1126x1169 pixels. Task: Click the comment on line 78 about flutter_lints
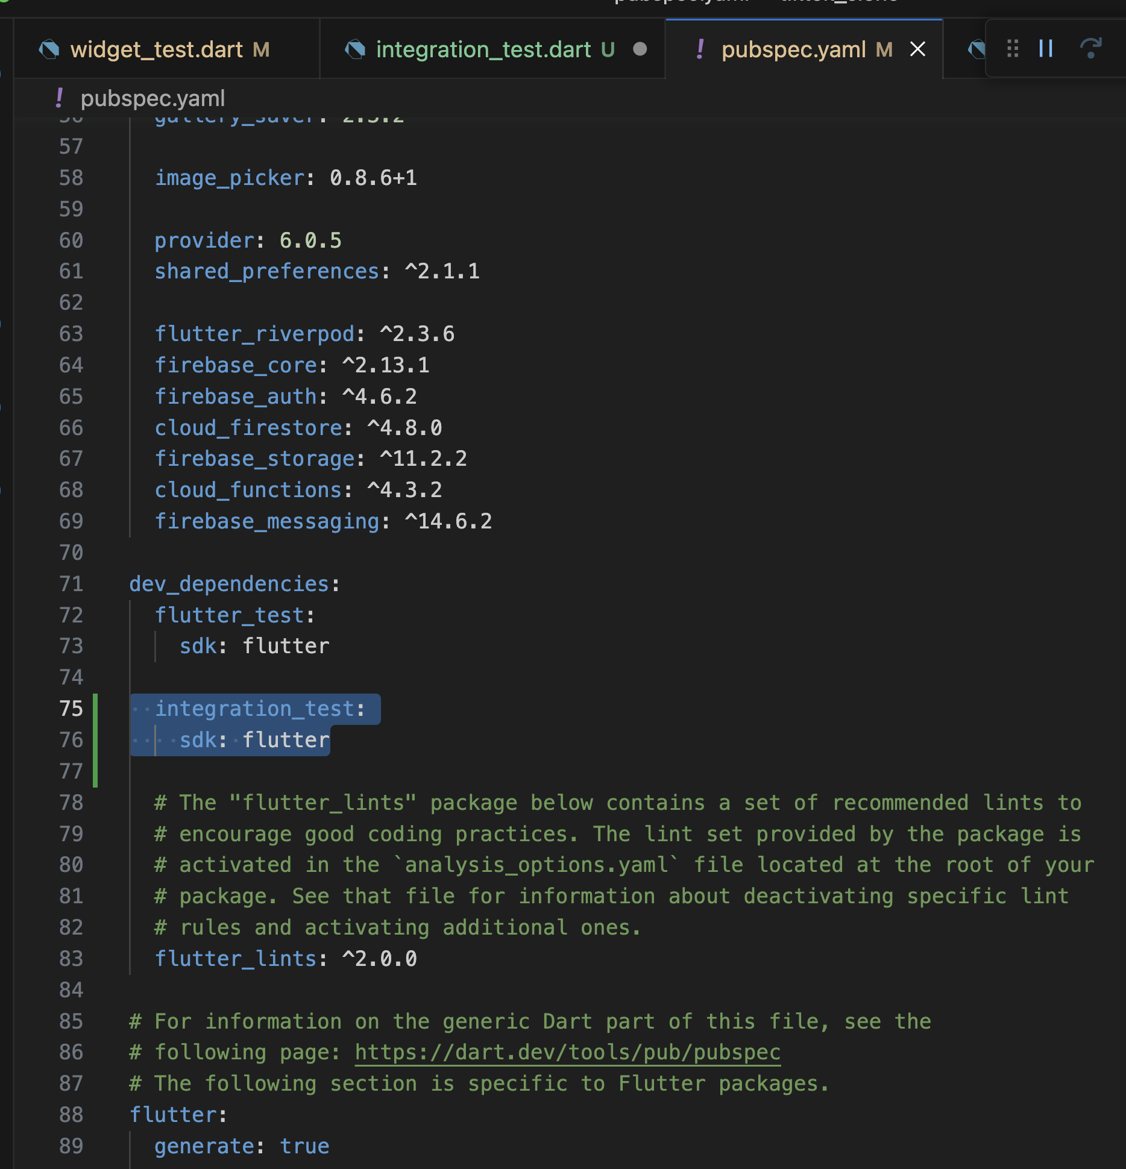pos(618,803)
